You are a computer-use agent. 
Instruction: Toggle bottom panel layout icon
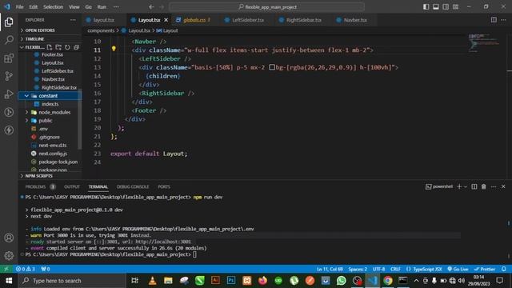tap(436, 7)
